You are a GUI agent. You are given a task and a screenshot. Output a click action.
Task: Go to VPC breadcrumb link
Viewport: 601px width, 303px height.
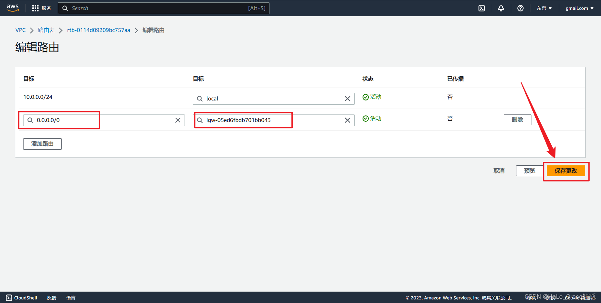[21, 30]
